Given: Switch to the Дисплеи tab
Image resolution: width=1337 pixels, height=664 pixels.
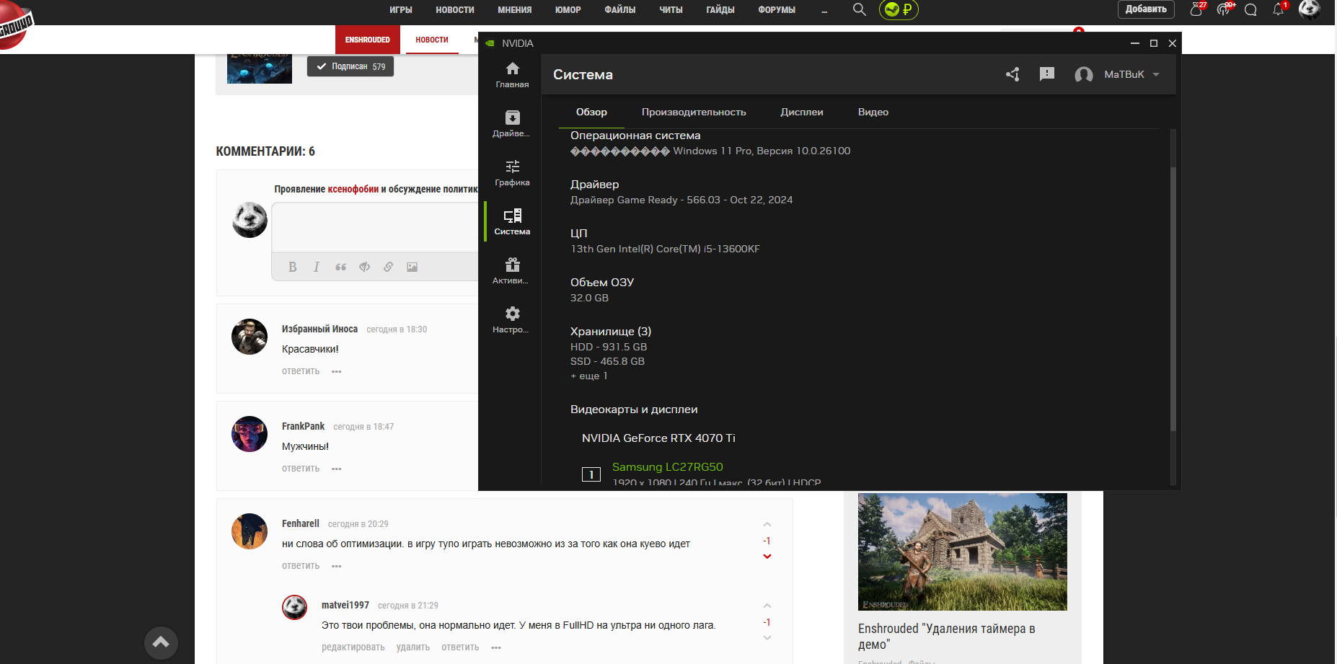Looking at the screenshot, I should (x=802, y=112).
